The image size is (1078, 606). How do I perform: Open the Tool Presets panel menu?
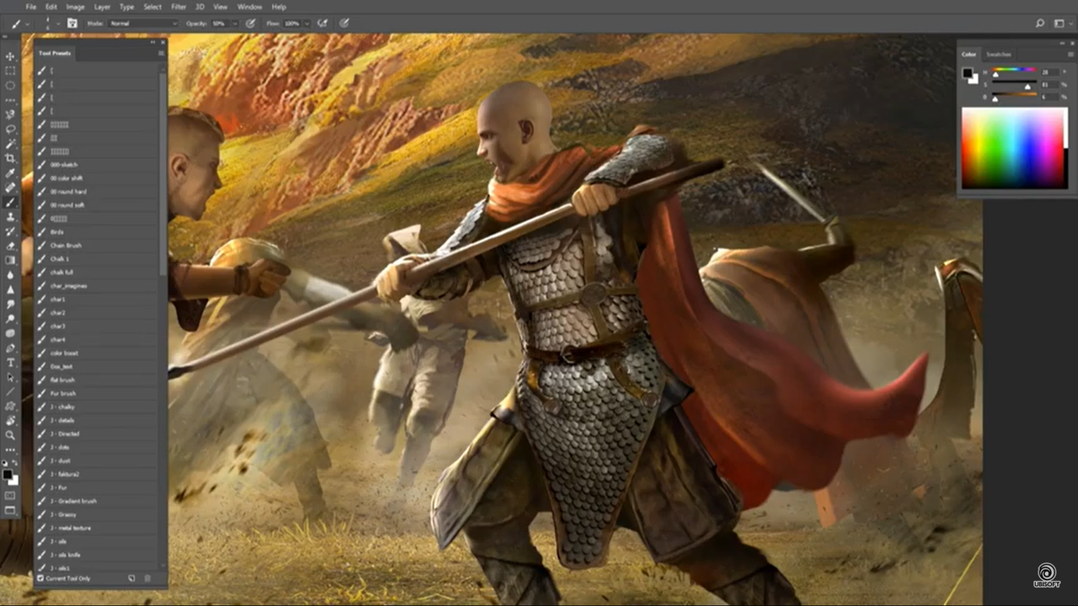click(x=161, y=54)
